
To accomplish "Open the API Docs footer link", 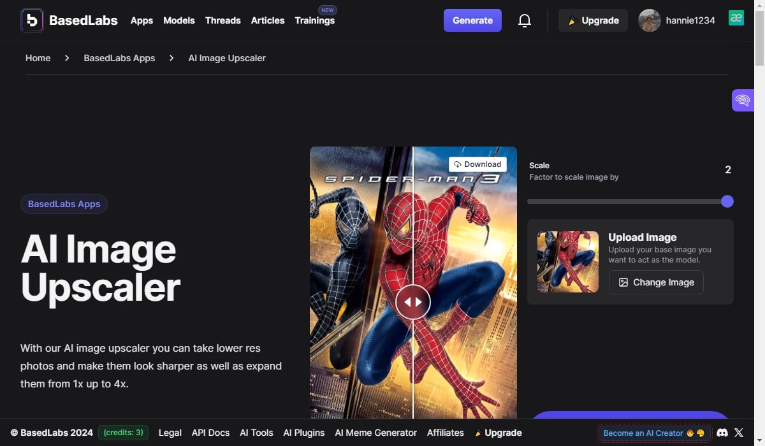I will [x=210, y=433].
